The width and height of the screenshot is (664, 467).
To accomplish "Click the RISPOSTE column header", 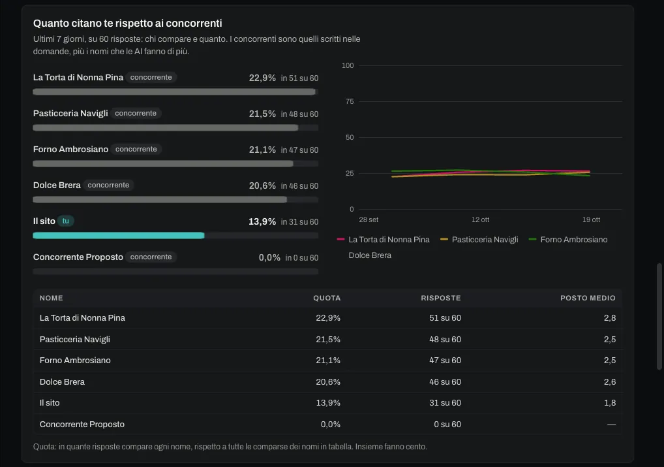I will tap(441, 298).
